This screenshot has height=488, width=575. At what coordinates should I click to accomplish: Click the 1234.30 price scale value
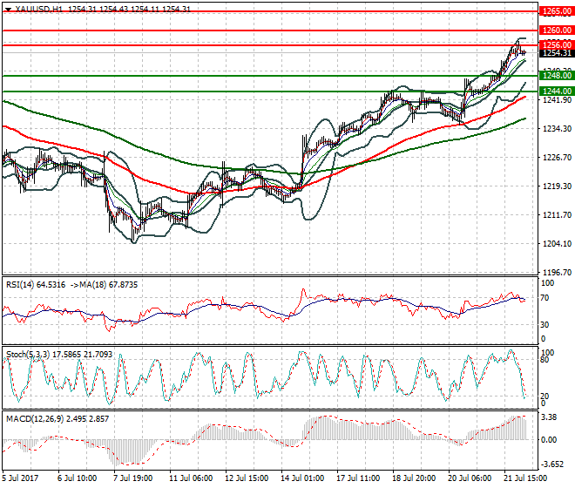pos(557,129)
